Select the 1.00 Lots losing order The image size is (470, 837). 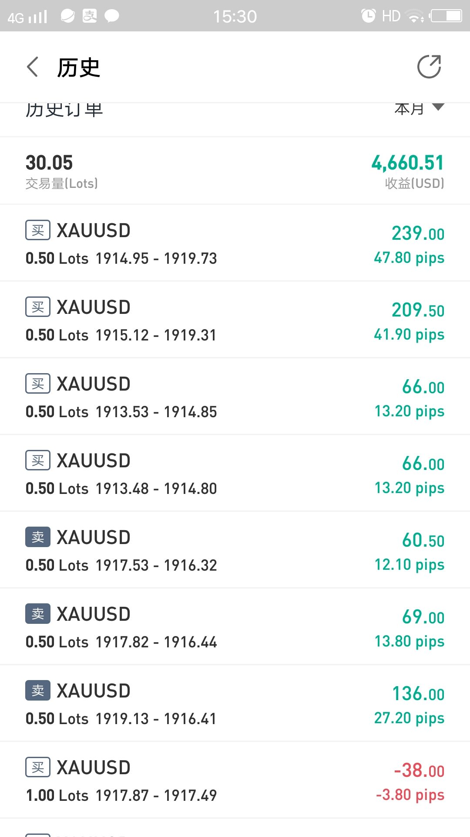click(235, 780)
